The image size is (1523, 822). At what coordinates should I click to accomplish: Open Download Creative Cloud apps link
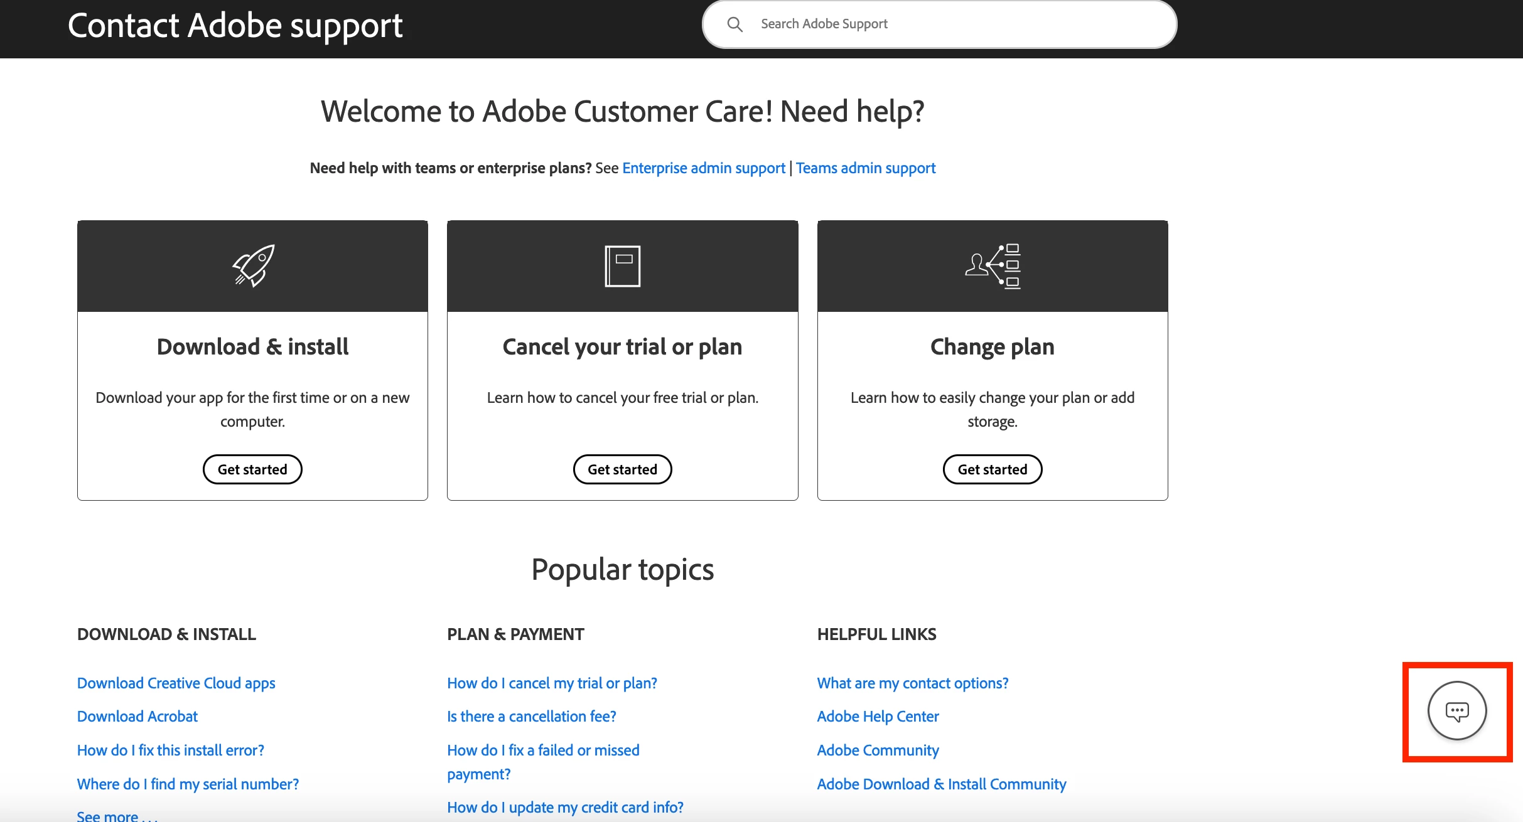click(176, 683)
